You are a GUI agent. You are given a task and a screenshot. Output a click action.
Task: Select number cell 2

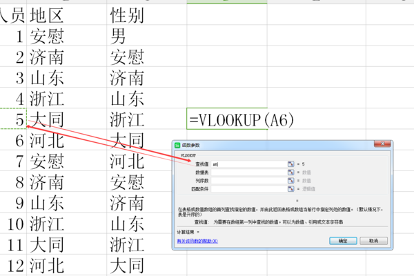coord(13,57)
